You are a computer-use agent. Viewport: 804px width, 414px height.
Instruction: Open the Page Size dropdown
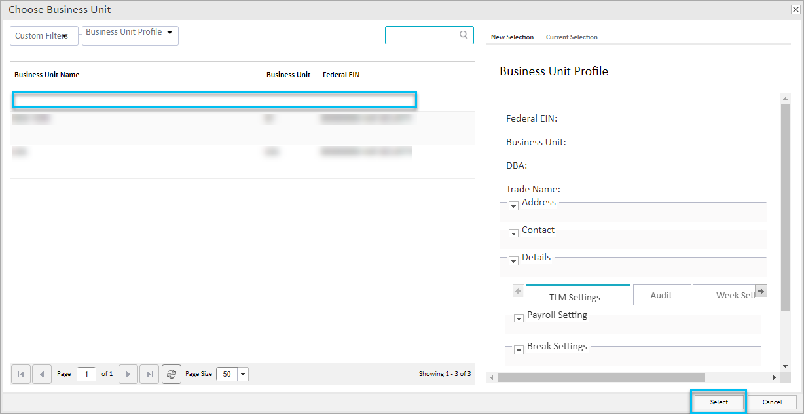coord(244,374)
